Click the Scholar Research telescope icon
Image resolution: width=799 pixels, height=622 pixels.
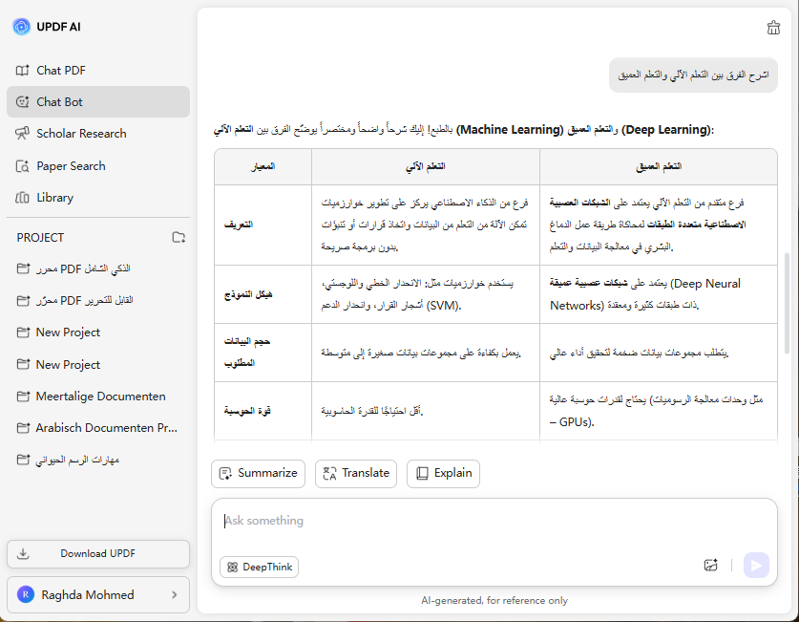coord(23,134)
